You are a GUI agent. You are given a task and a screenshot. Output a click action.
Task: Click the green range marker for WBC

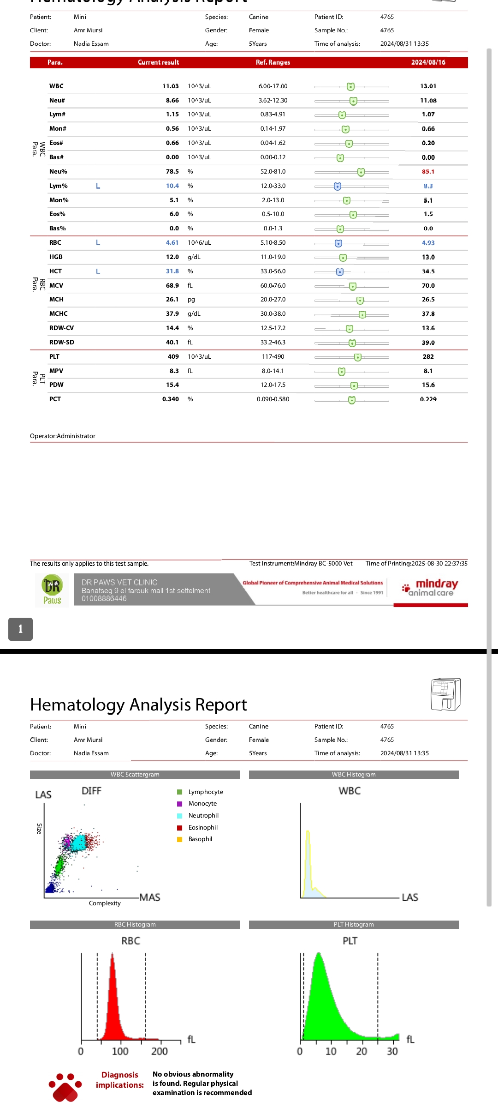pos(350,86)
